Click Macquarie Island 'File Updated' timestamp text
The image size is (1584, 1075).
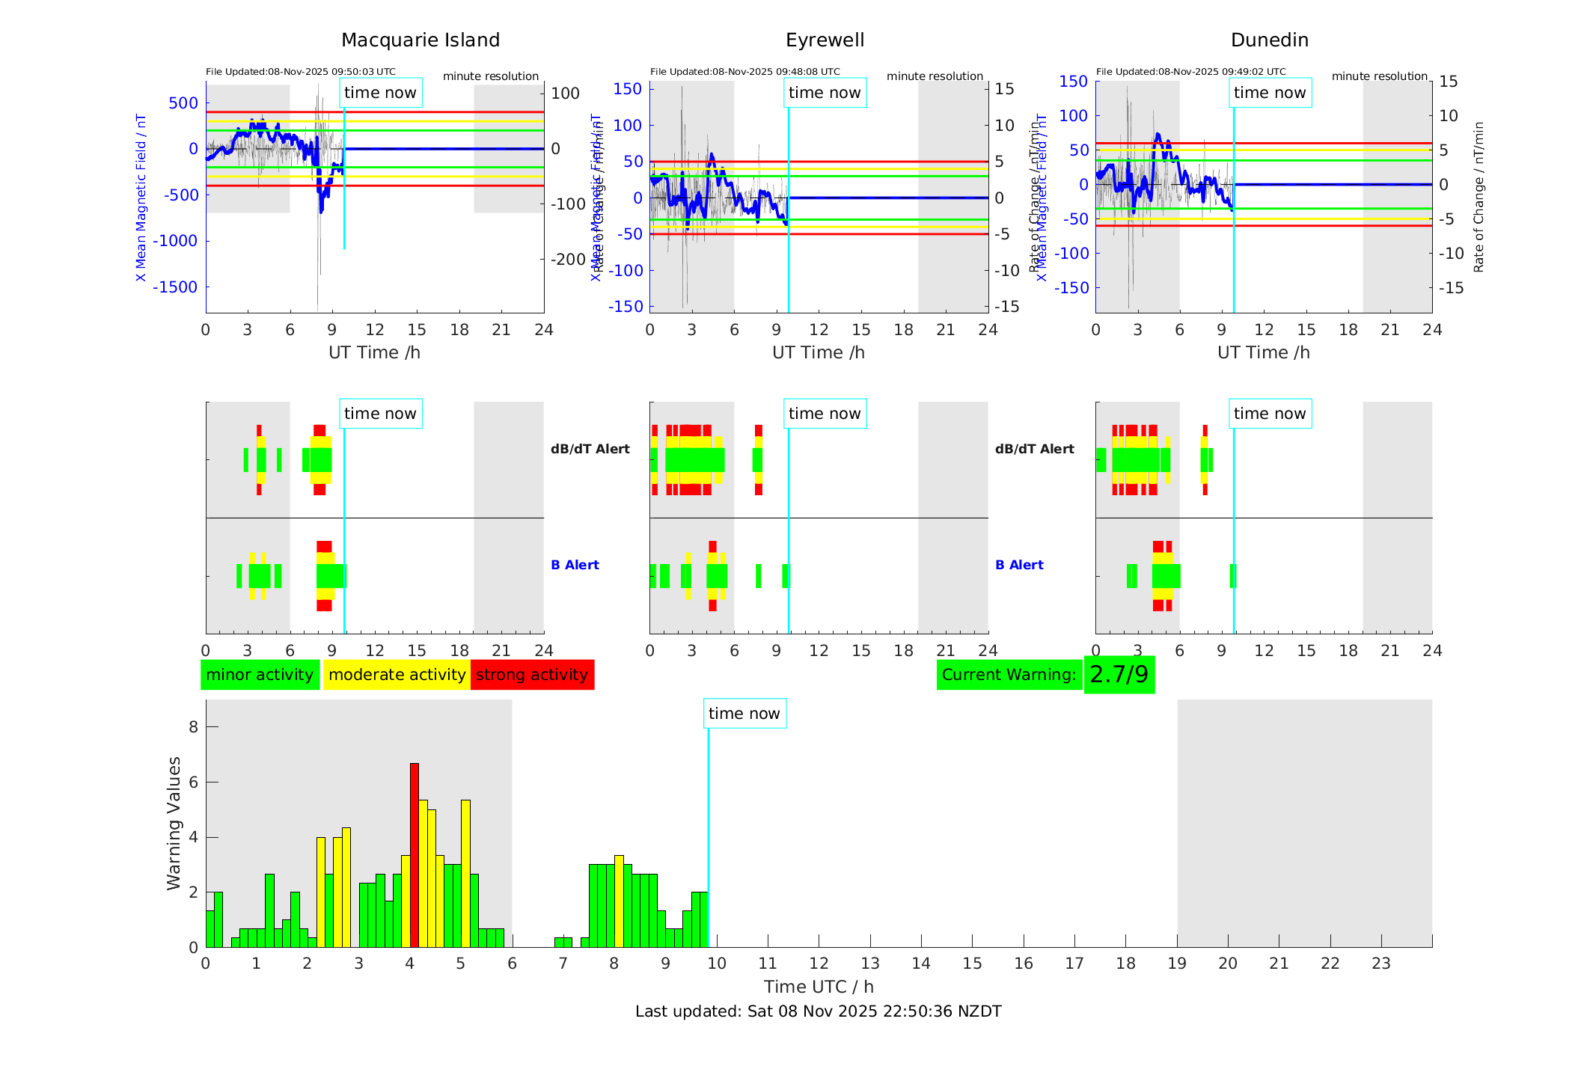pyautogui.click(x=300, y=72)
